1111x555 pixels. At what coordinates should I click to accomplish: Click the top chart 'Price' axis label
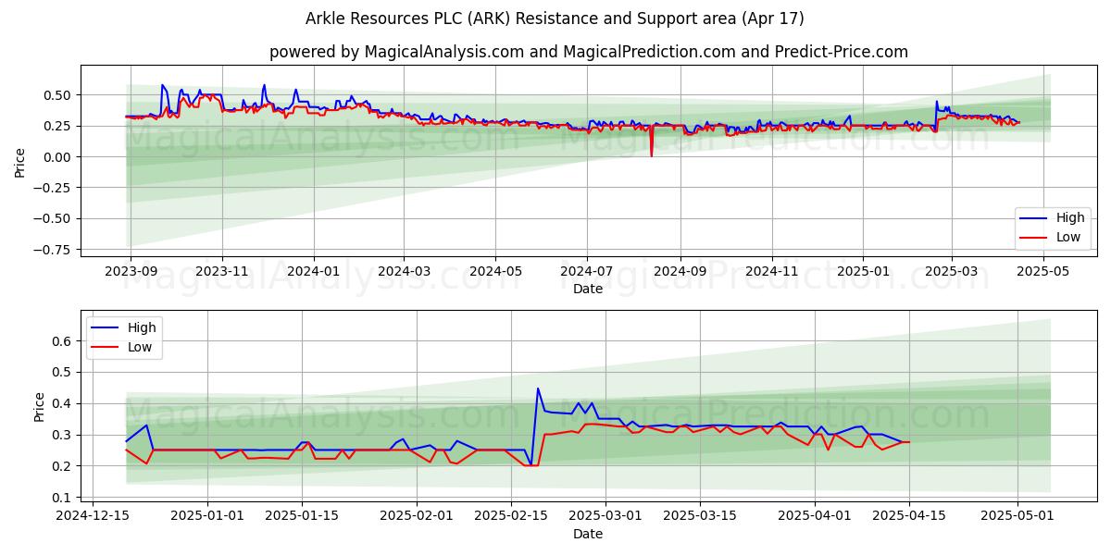(20, 163)
